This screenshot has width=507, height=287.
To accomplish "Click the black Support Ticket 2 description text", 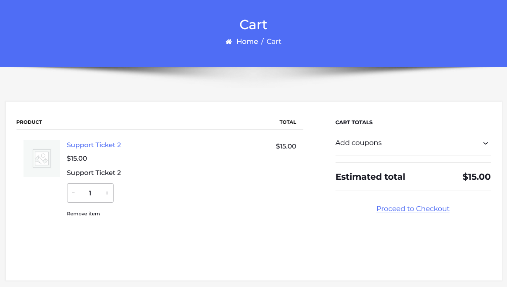I will 94,173.
